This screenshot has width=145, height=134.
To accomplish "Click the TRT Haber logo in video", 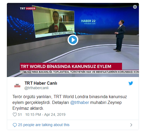I will [28, 8].
